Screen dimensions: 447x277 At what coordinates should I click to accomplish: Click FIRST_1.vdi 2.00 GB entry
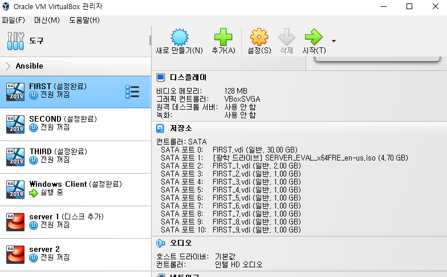pos(257,166)
